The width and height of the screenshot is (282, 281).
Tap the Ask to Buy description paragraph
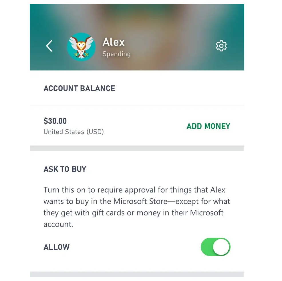coord(137,207)
